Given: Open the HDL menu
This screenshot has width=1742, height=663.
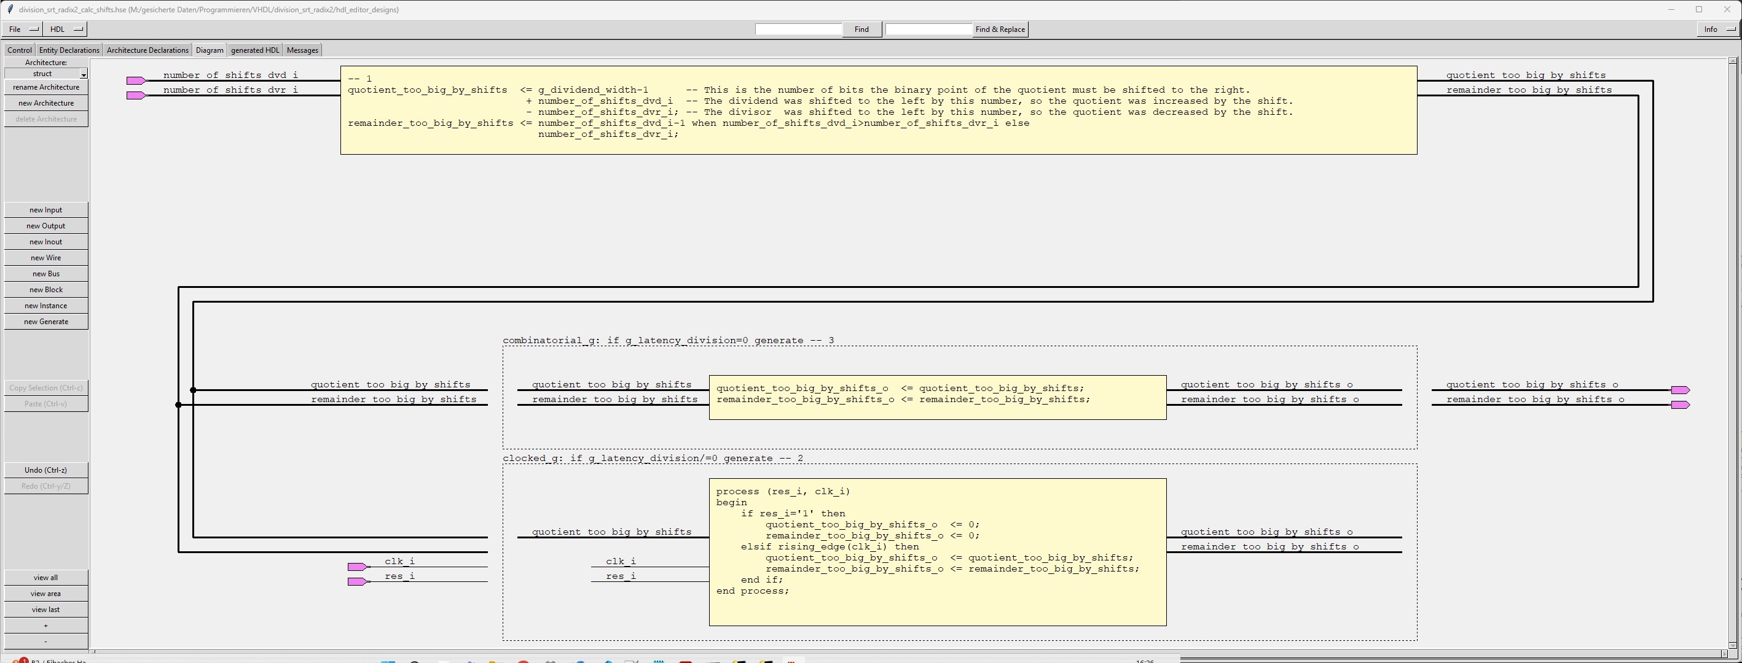Looking at the screenshot, I should (x=66, y=29).
